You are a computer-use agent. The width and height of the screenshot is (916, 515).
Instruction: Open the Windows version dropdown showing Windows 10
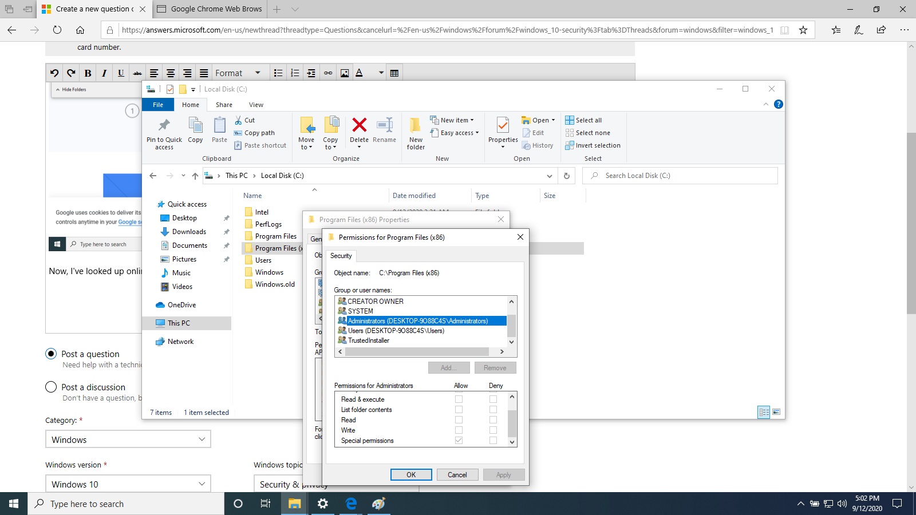click(128, 484)
